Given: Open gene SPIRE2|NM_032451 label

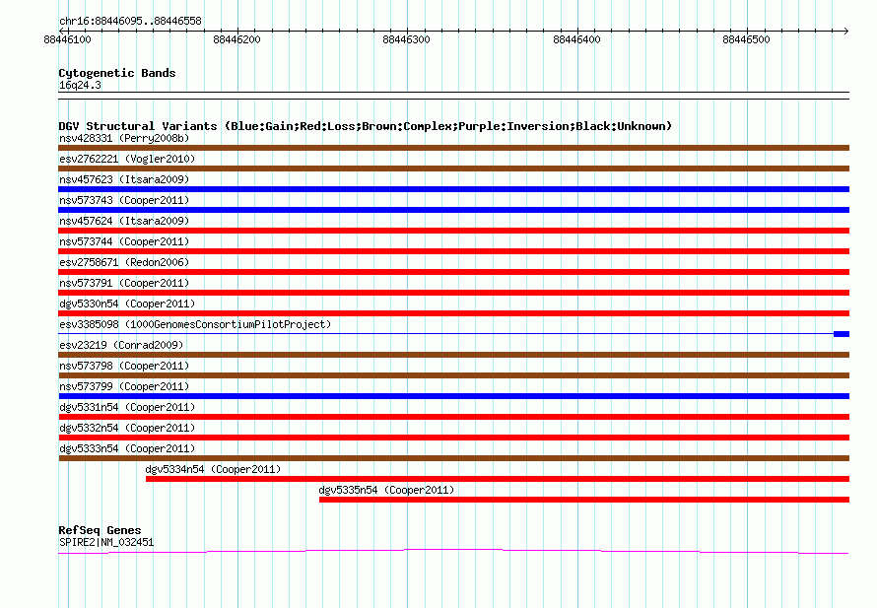Looking at the screenshot, I should click(106, 542).
